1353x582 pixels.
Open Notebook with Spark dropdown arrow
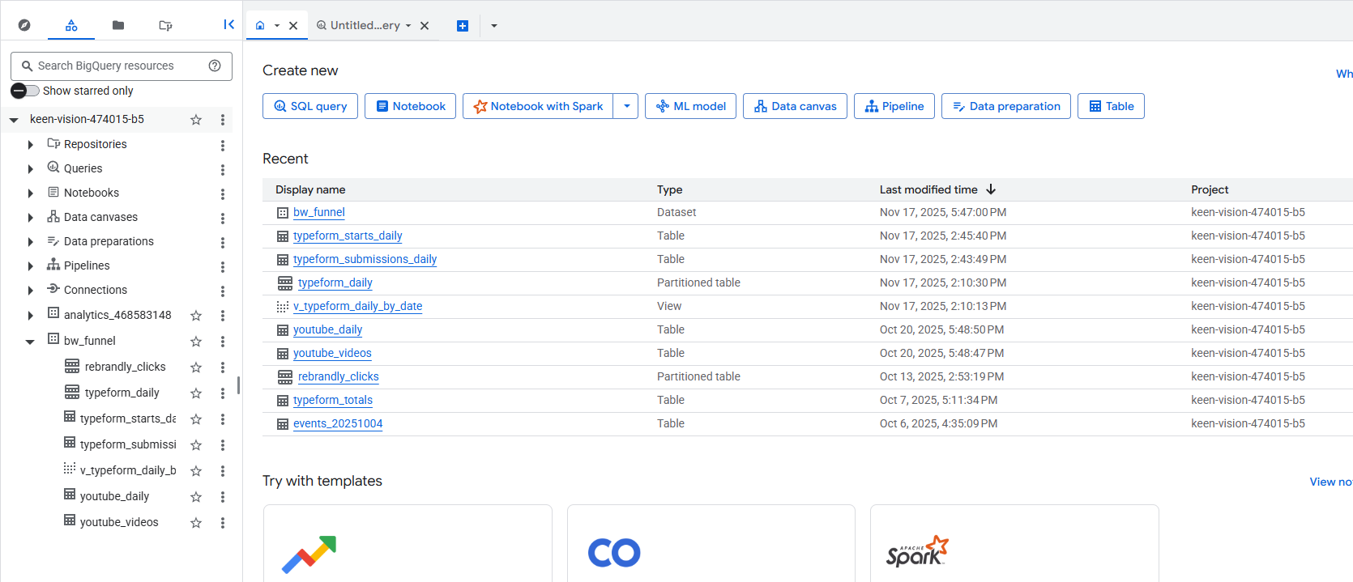[626, 106]
